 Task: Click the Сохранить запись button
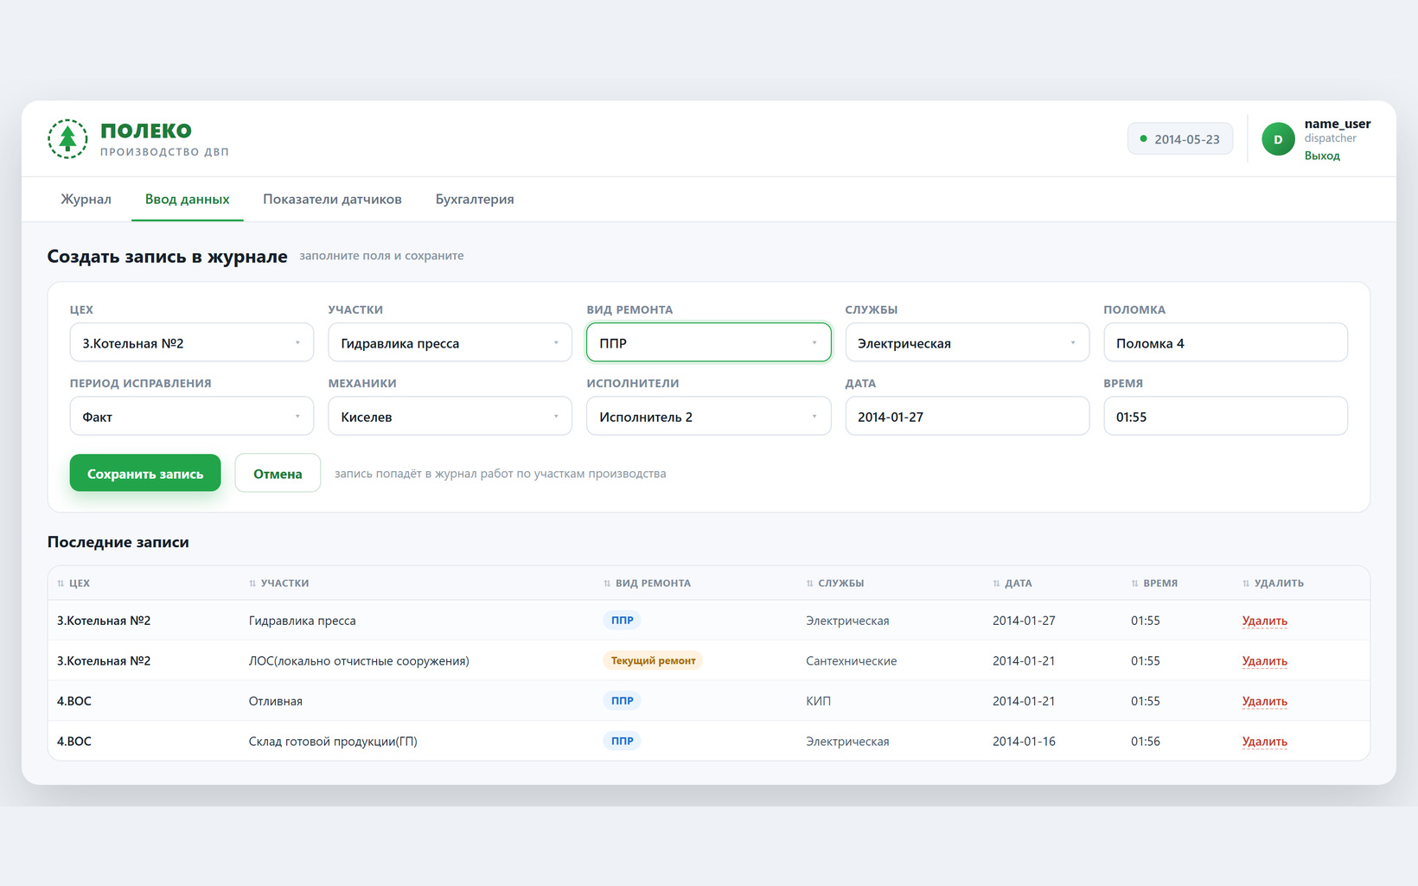point(145,474)
